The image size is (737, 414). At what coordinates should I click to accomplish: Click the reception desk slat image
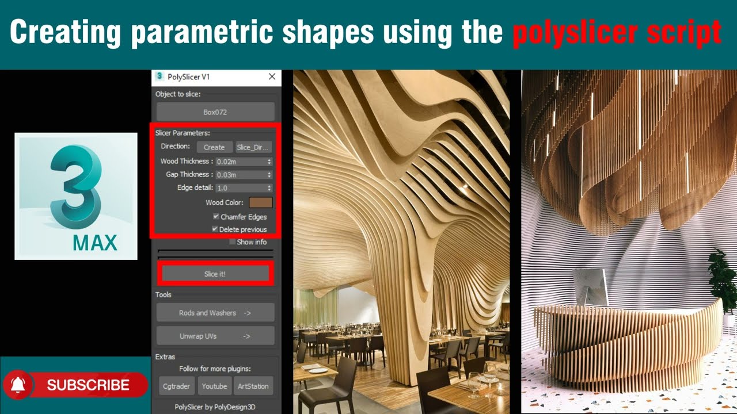[x=629, y=241]
